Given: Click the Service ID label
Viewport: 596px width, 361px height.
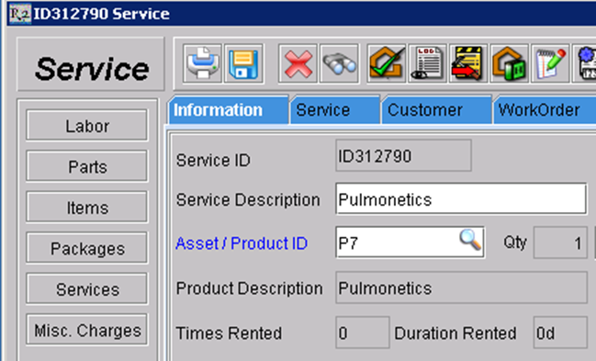Looking at the screenshot, I should (x=213, y=160).
